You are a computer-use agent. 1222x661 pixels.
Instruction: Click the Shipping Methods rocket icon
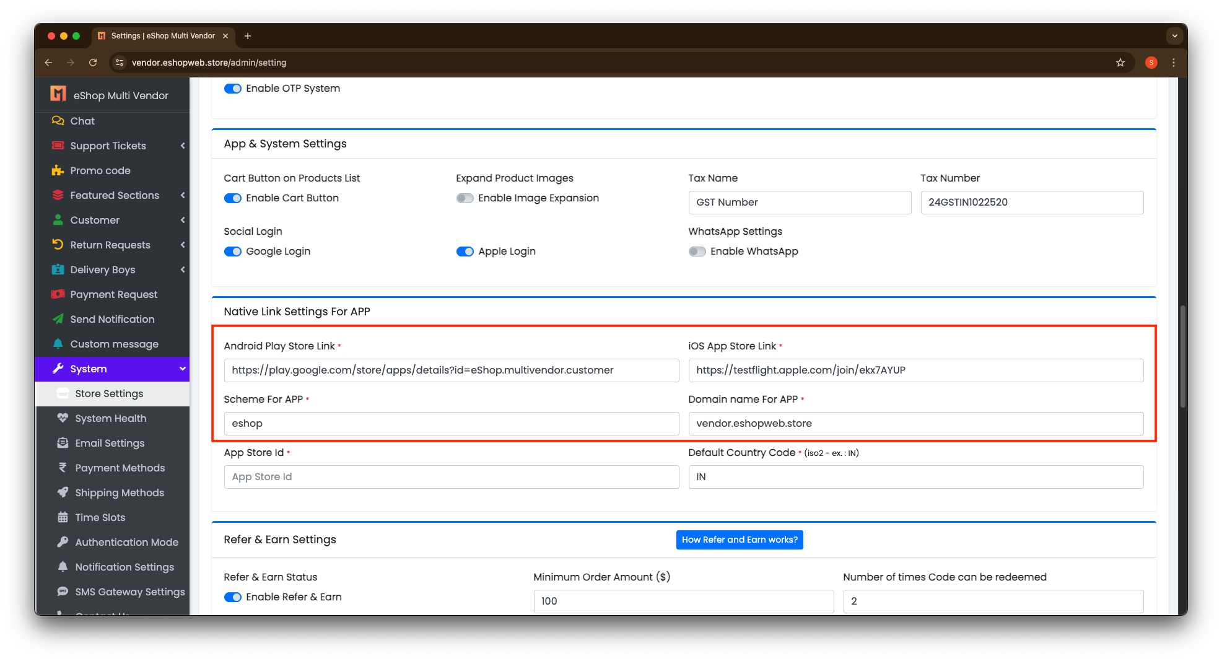pos(63,492)
